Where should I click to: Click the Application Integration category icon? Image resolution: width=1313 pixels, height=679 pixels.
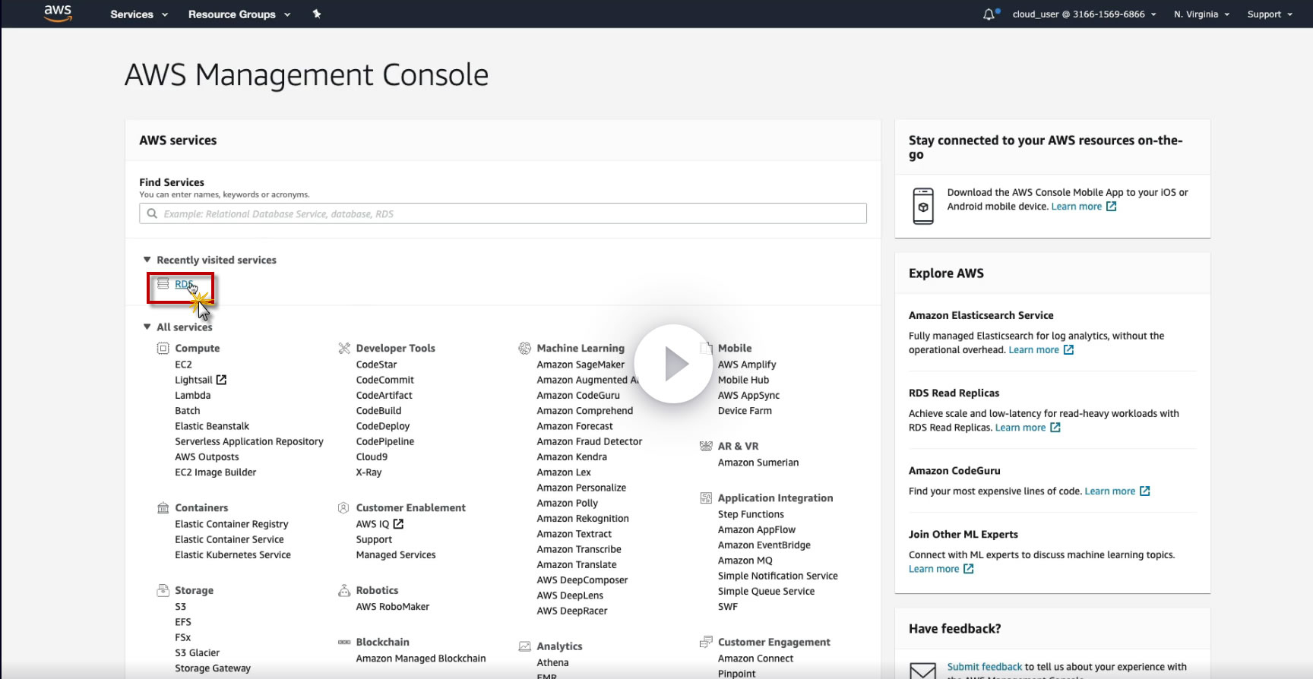[706, 498]
